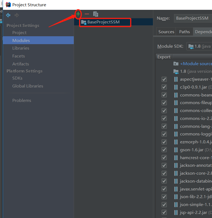Viewport: 212px width, 218px height.
Task: Click the javax.servlet-api jar library icon
Action: point(176,189)
